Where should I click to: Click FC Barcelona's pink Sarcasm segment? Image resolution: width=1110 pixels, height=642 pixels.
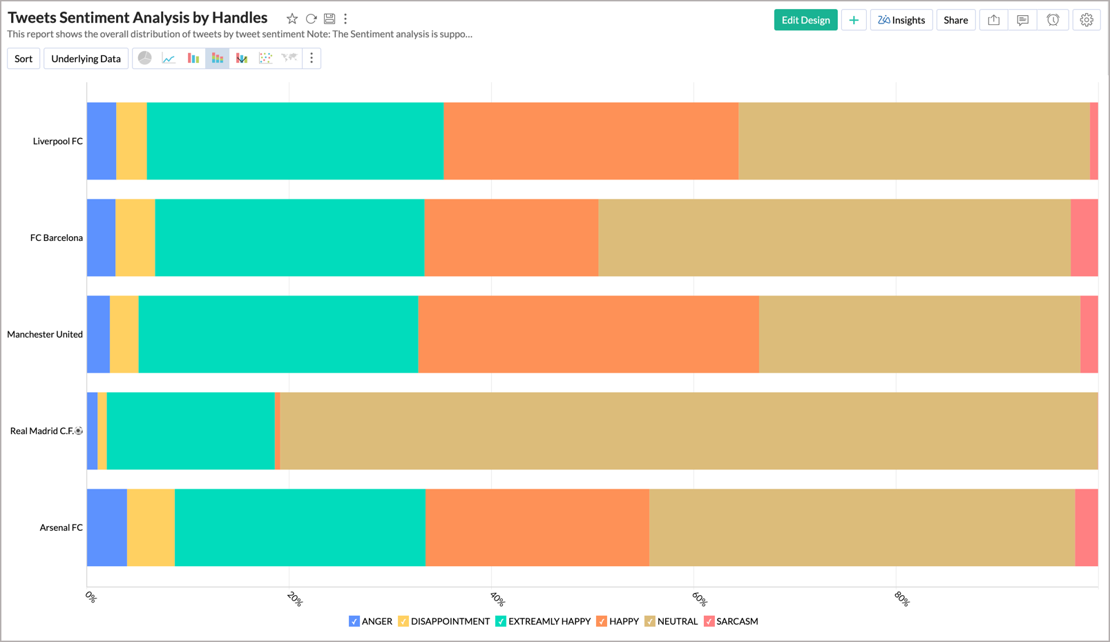(x=1084, y=237)
